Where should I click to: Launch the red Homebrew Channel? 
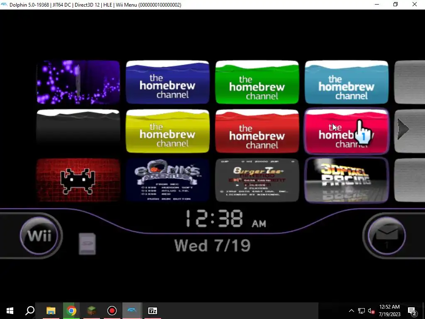pyautogui.click(x=257, y=131)
